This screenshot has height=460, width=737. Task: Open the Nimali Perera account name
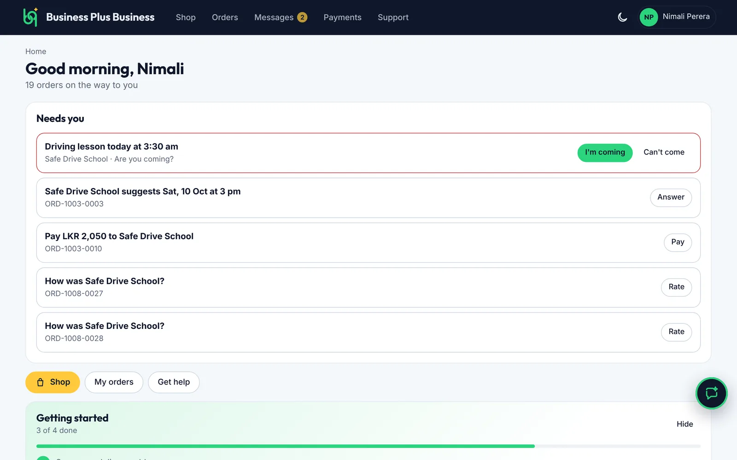tap(686, 17)
